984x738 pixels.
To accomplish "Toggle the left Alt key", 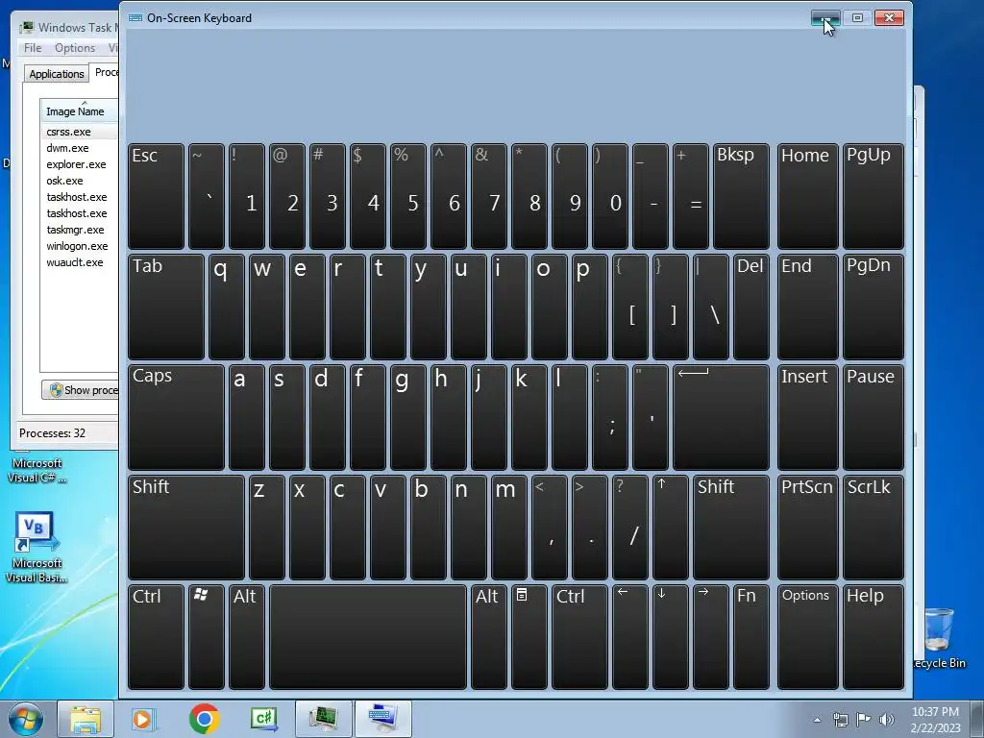I will point(247,637).
